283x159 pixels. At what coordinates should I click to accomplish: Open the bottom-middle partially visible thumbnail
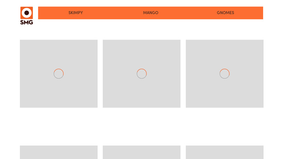coord(142,152)
